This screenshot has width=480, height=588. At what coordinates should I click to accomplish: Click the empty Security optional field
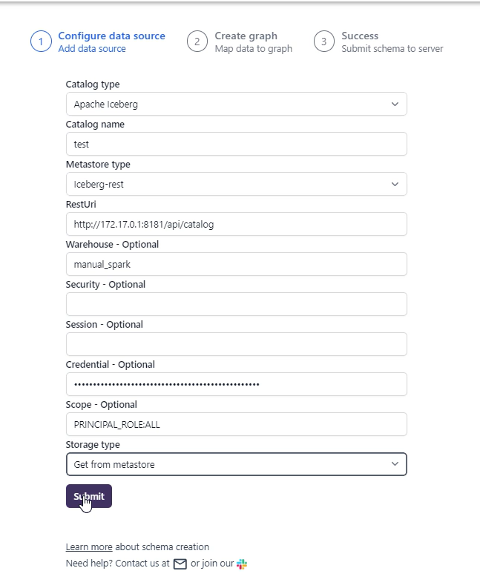[x=236, y=304]
